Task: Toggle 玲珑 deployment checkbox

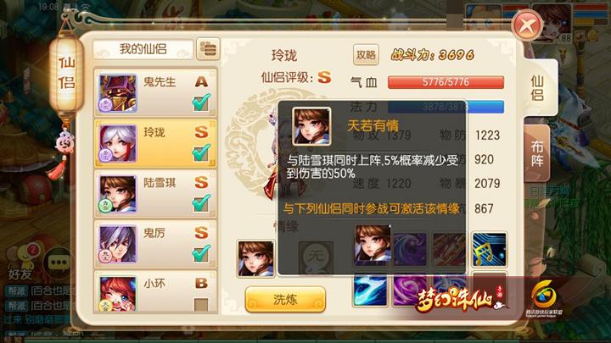Action: point(201,152)
